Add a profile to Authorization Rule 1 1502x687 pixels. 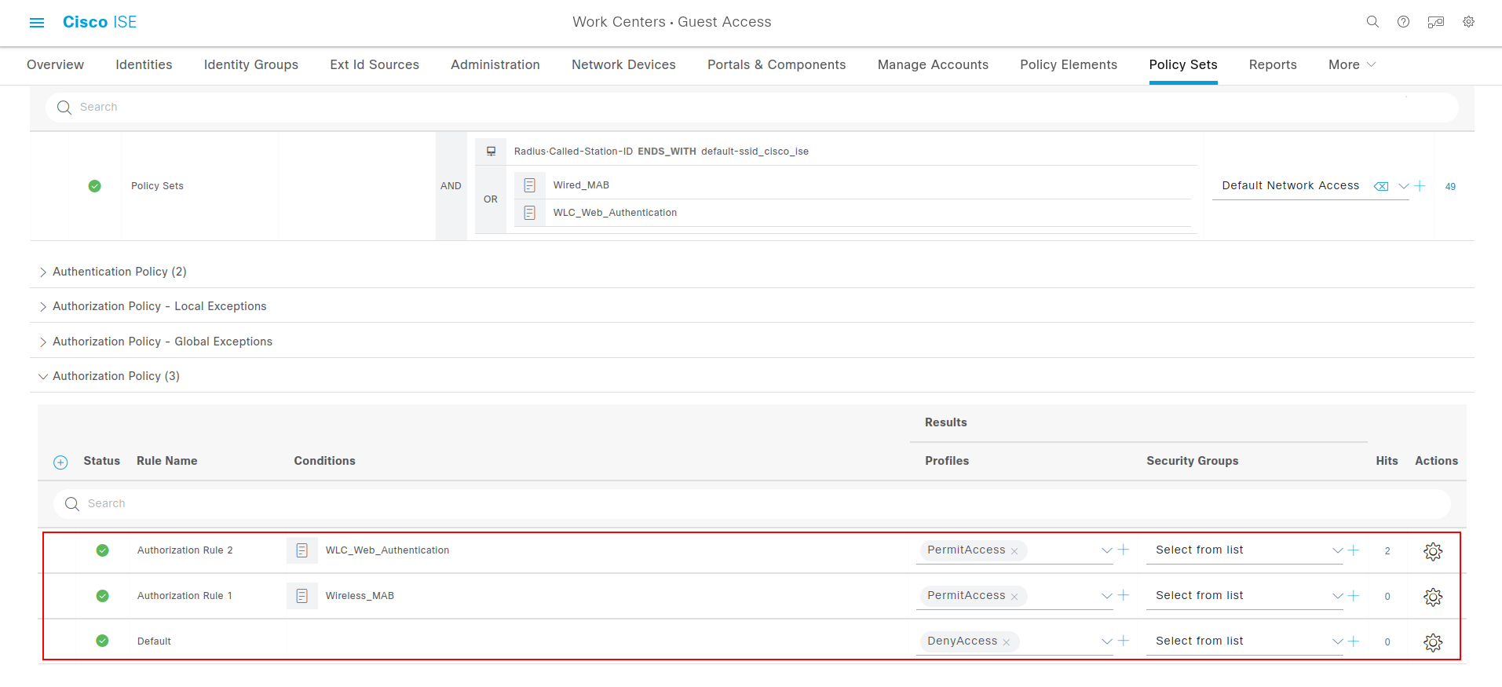(1124, 595)
